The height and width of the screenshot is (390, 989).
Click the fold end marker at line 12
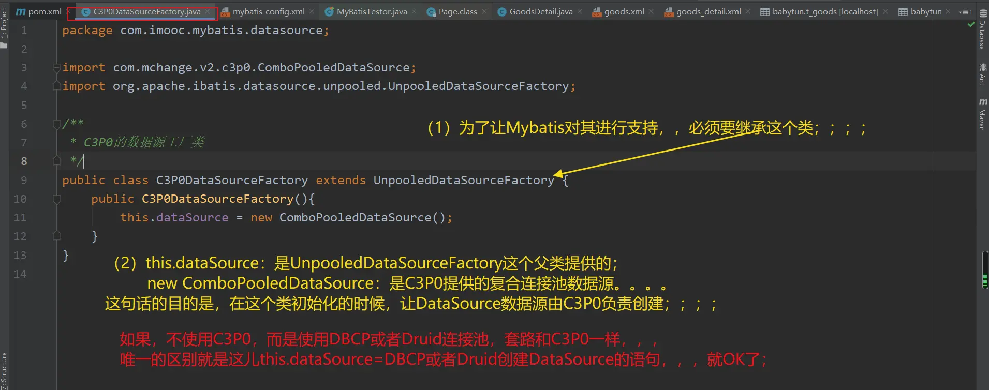click(57, 236)
